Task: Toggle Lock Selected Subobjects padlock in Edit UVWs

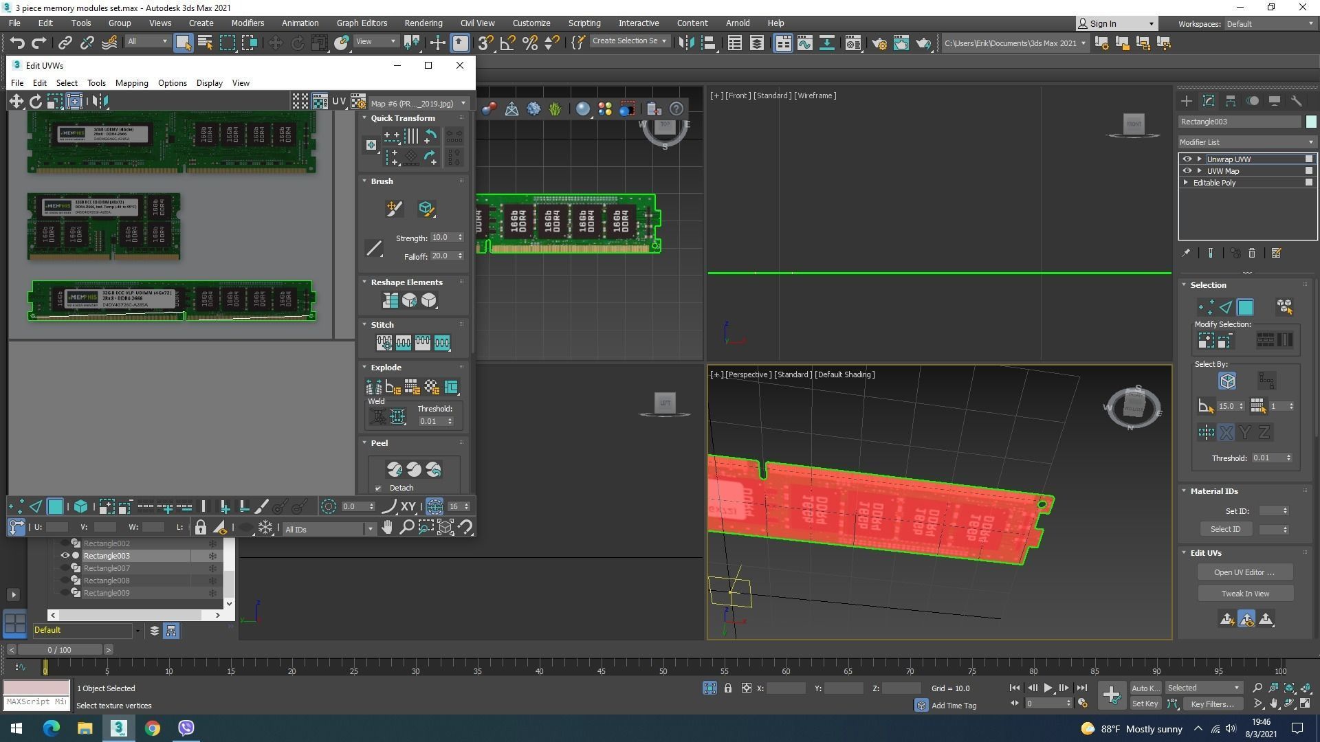Action: coord(200,528)
